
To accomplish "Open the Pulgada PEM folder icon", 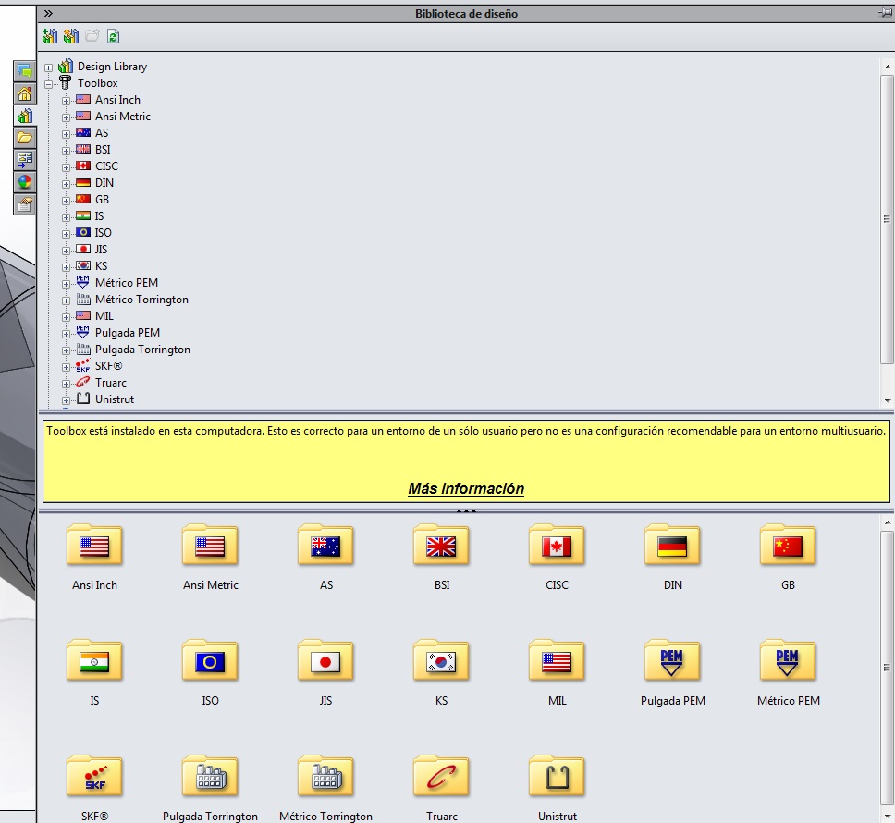I will (672, 661).
